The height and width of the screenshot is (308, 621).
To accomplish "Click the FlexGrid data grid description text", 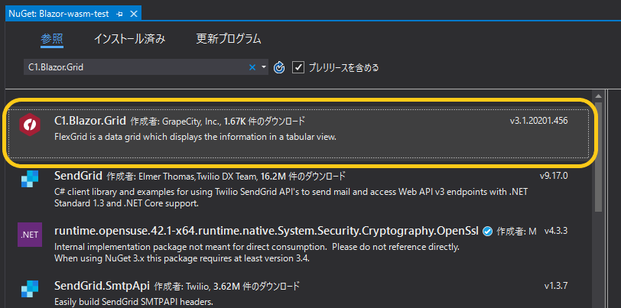I will 195,137.
